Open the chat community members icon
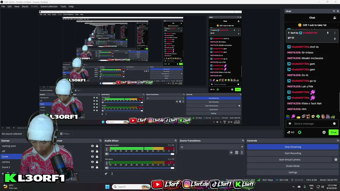This screenshot has height=191, width=340. (x=335, y=18)
